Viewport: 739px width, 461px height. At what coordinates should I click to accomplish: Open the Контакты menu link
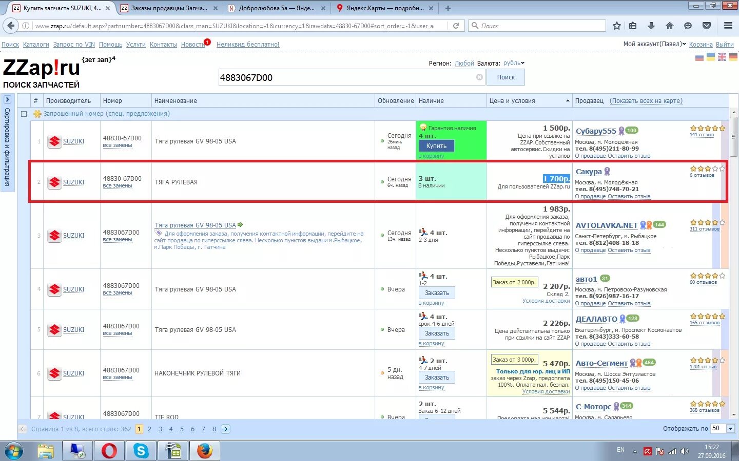tap(163, 45)
